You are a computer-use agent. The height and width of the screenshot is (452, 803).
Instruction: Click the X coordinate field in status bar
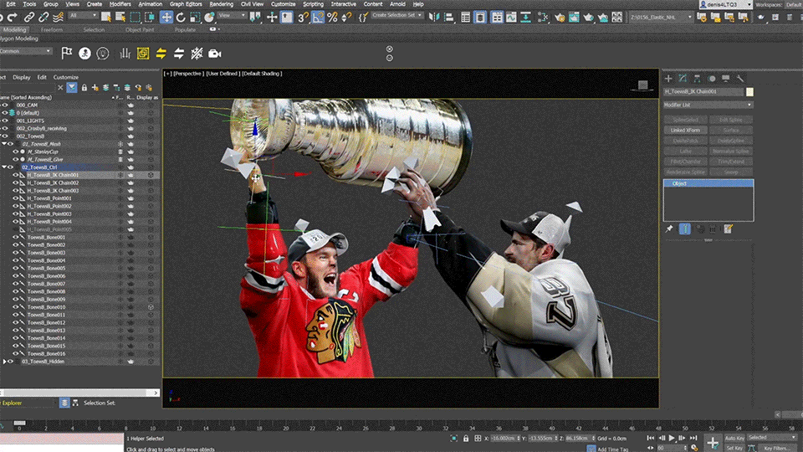[504, 438]
